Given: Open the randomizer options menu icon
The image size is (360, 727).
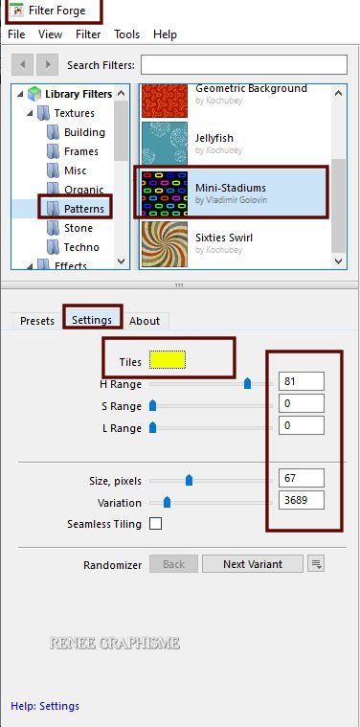Looking at the screenshot, I should pyautogui.click(x=316, y=564).
